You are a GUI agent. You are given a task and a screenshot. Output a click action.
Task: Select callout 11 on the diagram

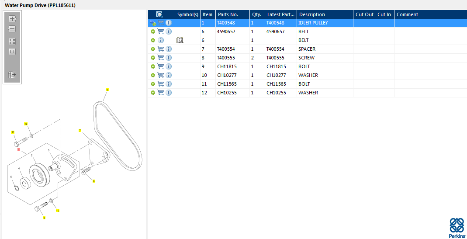(x=13, y=132)
